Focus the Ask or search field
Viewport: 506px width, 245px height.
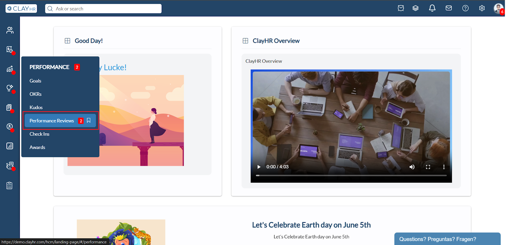pyautogui.click(x=103, y=9)
